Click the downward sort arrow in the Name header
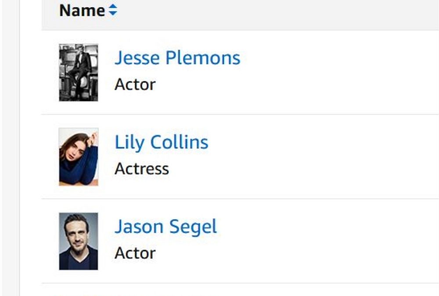This screenshot has height=296, width=439. click(113, 14)
